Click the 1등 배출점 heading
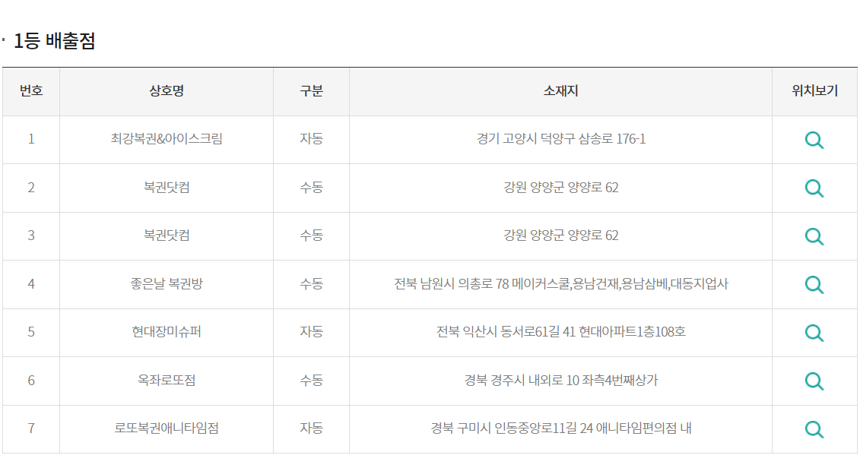The width and height of the screenshot is (860, 471). point(54,41)
